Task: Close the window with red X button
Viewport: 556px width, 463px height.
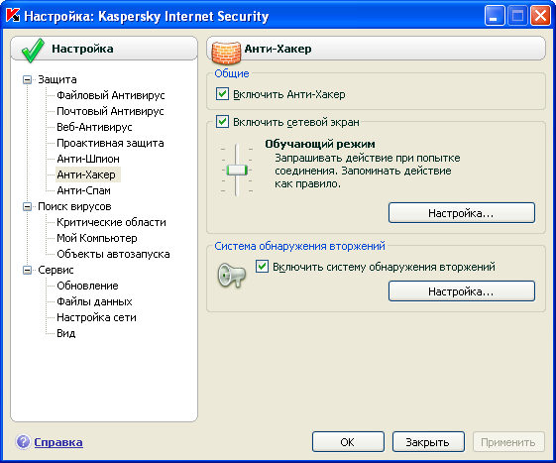Action: tap(540, 16)
